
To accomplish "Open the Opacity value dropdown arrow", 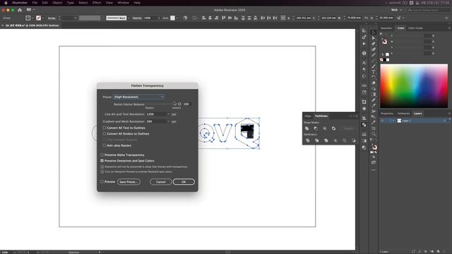I will click(159, 18).
